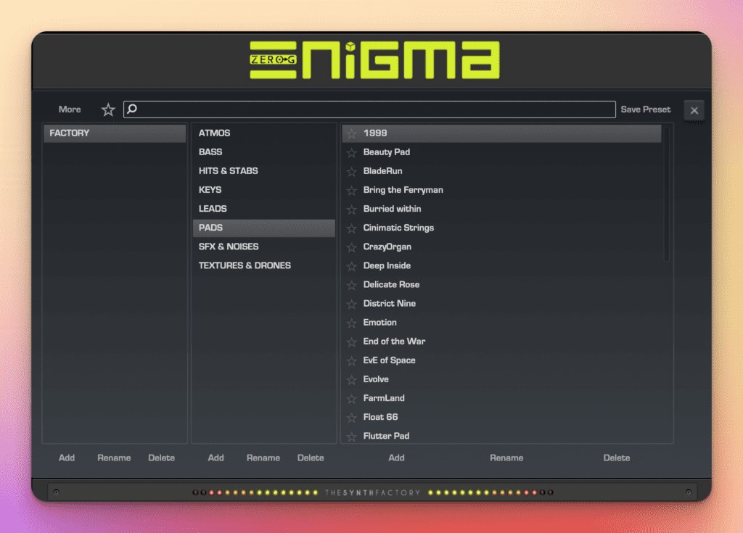Image resolution: width=743 pixels, height=533 pixels.
Task: Favorite the Flutter Pad preset star
Action: 352,437
